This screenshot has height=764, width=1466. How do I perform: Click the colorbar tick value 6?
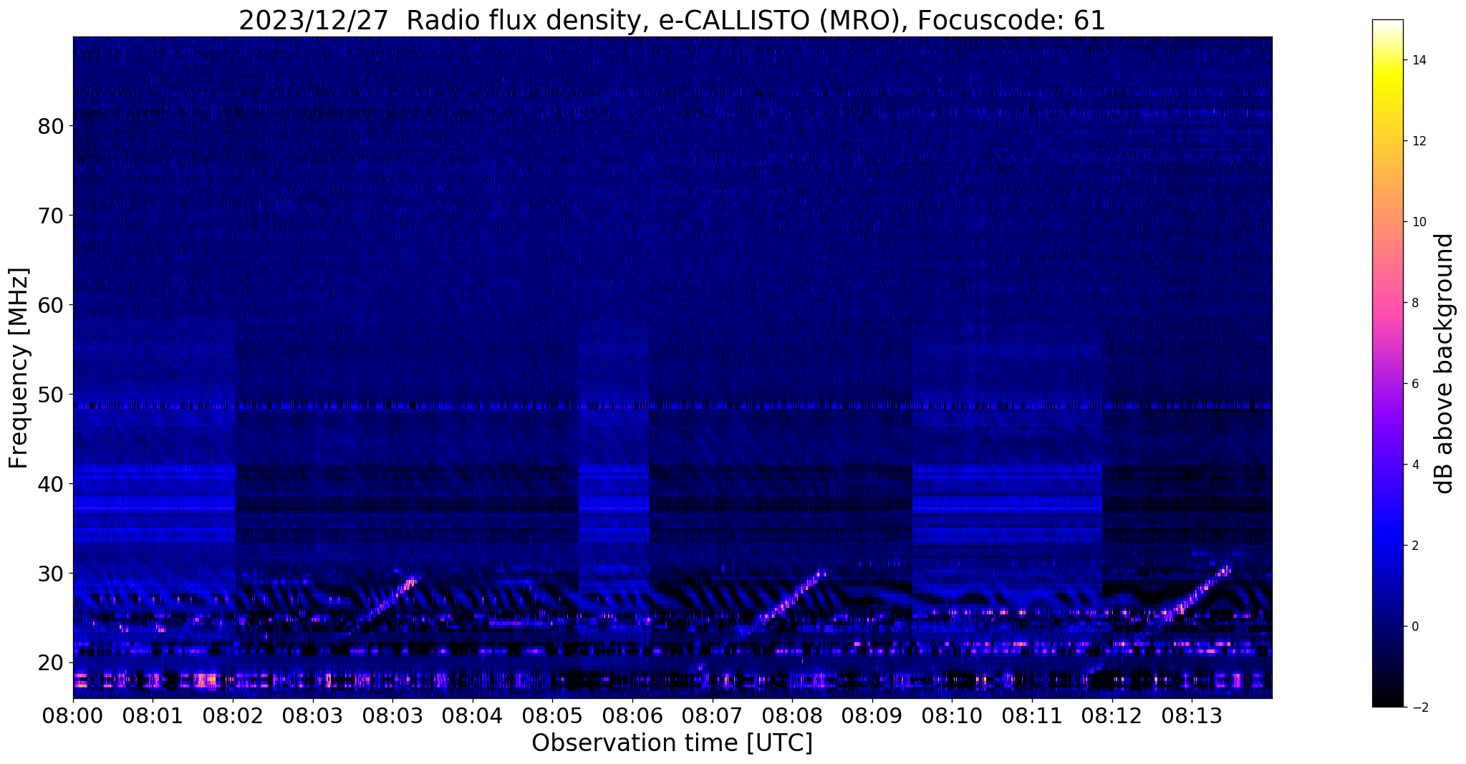click(1414, 384)
